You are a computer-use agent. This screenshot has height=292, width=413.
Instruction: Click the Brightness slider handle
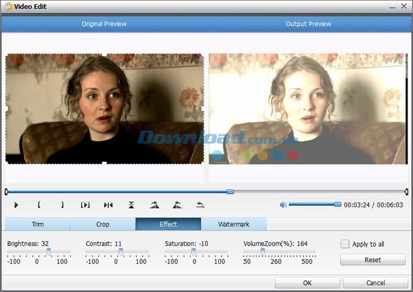tap(48, 252)
